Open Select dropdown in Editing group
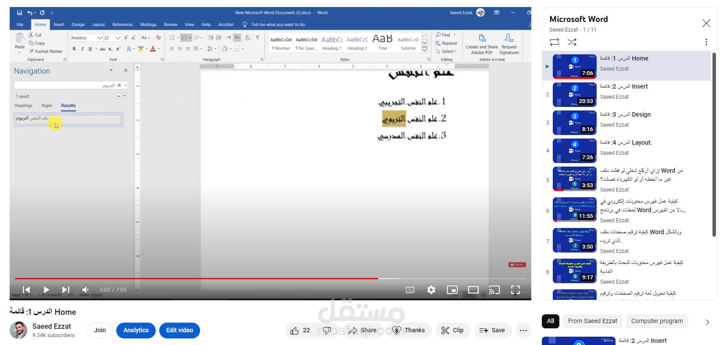The height and width of the screenshot is (345, 723). click(x=446, y=51)
